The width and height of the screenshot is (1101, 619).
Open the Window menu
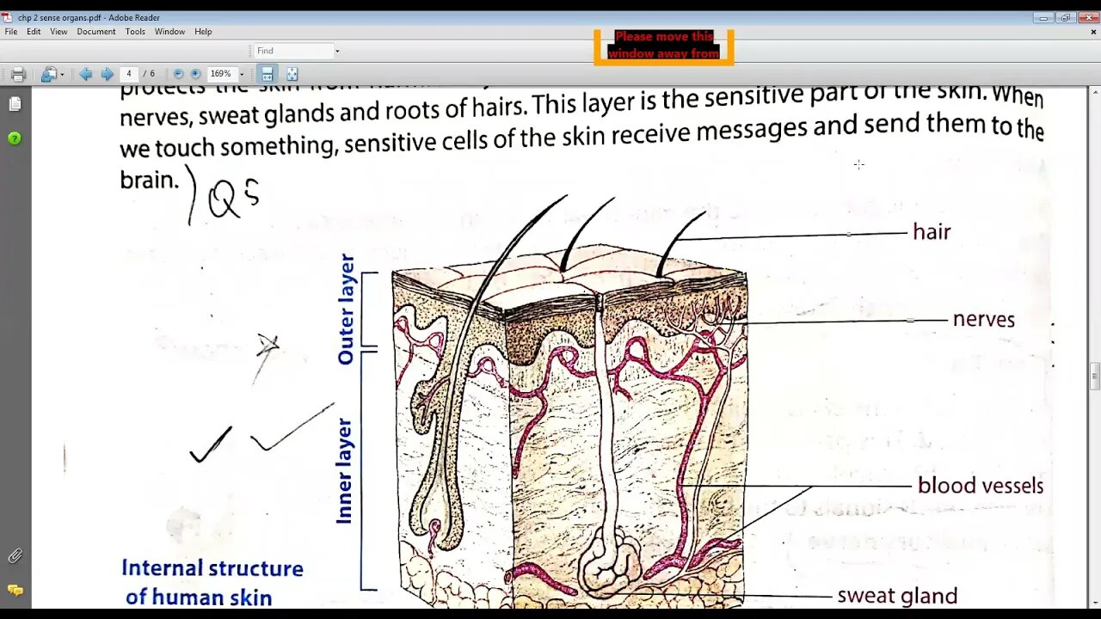pyautogui.click(x=169, y=32)
